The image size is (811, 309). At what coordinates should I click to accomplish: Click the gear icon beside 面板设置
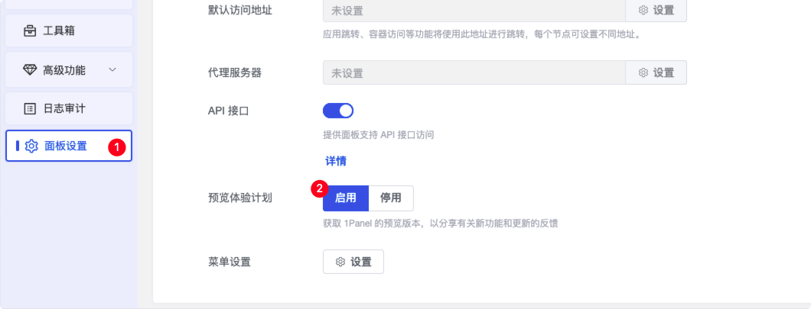[x=31, y=146]
